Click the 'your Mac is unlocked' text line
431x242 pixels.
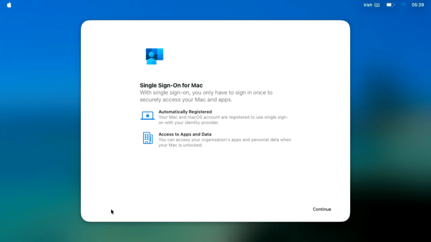tap(181, 145)
